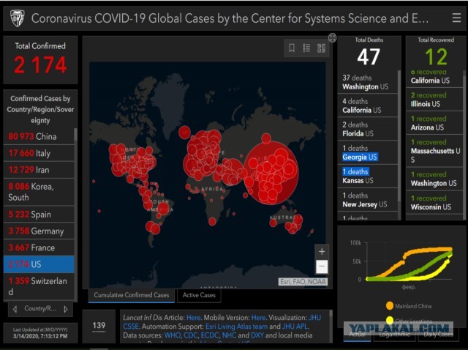Click the 139 countries count box

coord(99,327)
